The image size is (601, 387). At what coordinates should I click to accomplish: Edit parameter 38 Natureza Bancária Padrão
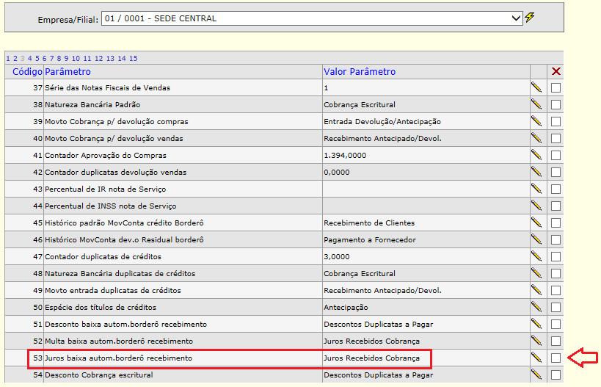click(x=536, y=104)
